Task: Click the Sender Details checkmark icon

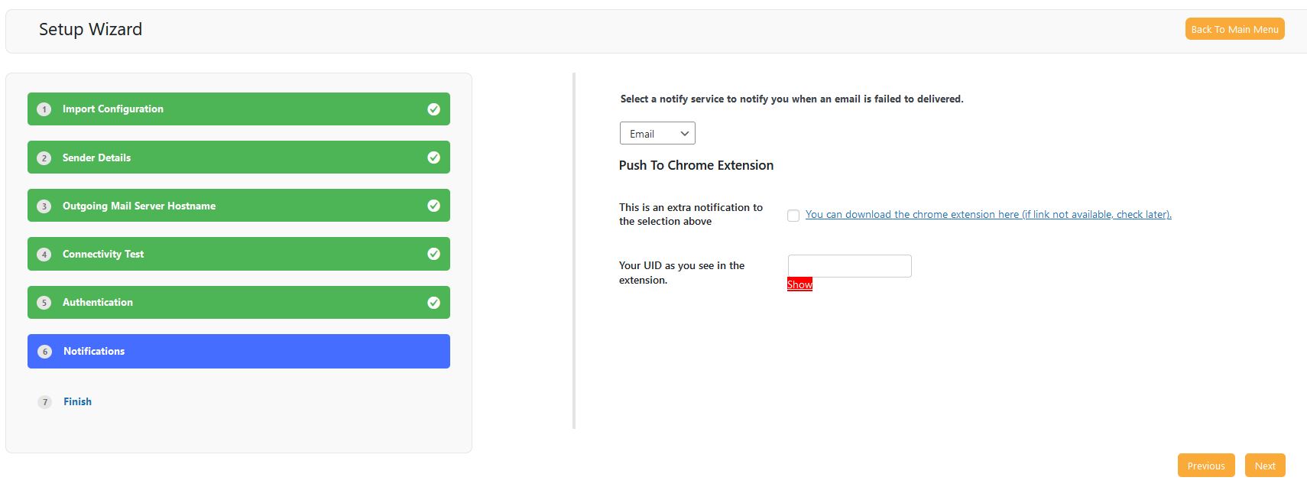Action: coord(433,157)
